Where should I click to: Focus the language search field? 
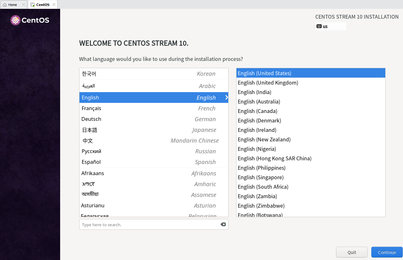coord(154,224)
